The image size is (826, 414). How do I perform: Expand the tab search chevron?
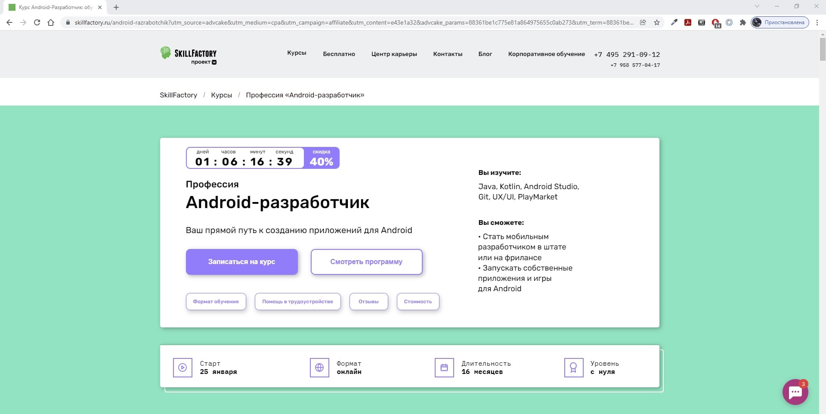click(x=757, y=6)
